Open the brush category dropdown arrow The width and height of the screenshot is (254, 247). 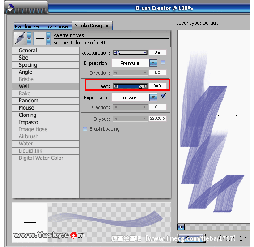tap(29, 38)
